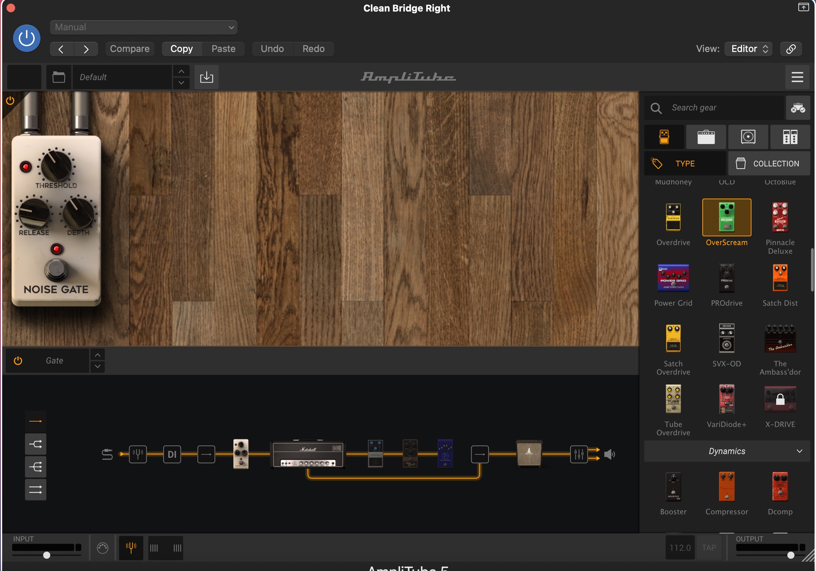816x571 pixels.
Task: Click the link chain icon
Action: (x=791, y=49)
